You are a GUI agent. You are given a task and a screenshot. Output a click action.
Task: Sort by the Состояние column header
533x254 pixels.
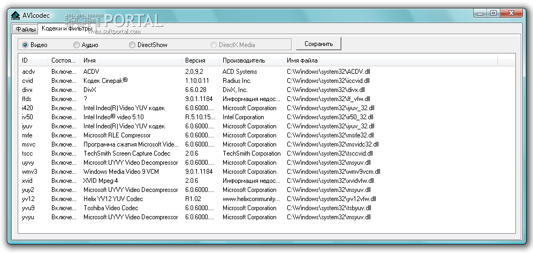click(64, 60)
